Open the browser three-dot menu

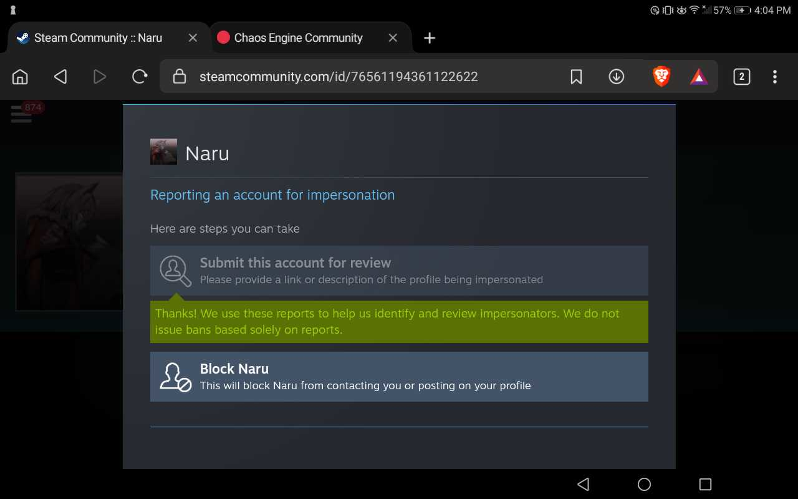(775, 77)
